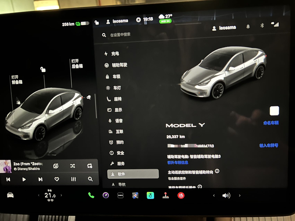The height and width of the screenshot is (221, 295).
Task: Toggle the unlock icon above the car
Action: coord(43,69)
